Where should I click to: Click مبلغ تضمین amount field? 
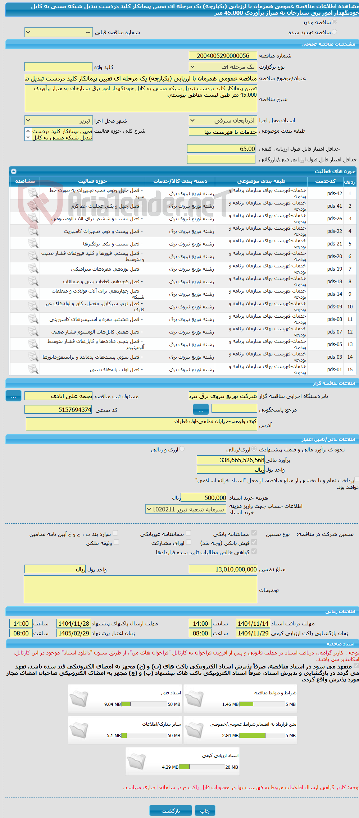point(223,569)
